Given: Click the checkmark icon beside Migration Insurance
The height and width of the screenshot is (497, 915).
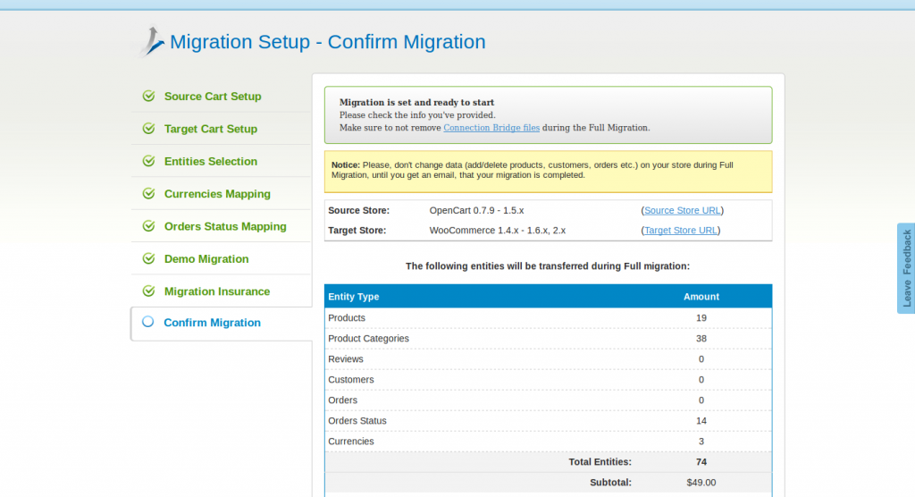Looking at the screenshot, I should click(x=148, y=291).
